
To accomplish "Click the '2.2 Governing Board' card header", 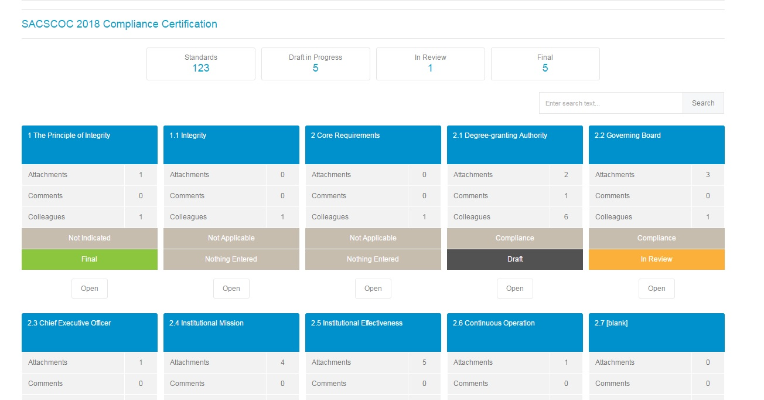I will point(657,145).
